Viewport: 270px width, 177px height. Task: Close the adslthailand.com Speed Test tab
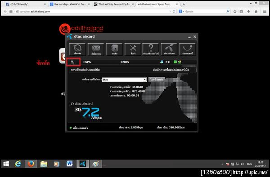[x=177, y=4]
